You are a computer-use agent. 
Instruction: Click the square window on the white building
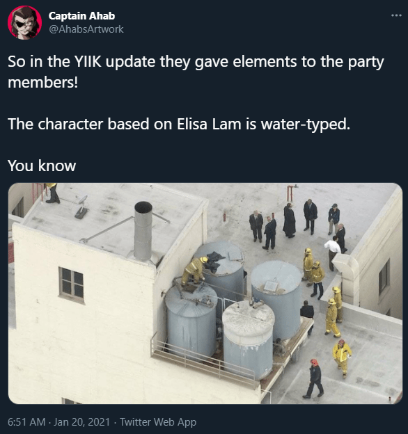(x=71, y=285)
